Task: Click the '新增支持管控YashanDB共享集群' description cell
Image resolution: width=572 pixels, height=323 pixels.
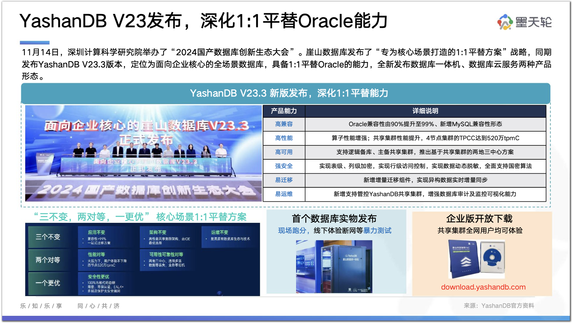Action: pyautogui.click(x=425, y=194)
